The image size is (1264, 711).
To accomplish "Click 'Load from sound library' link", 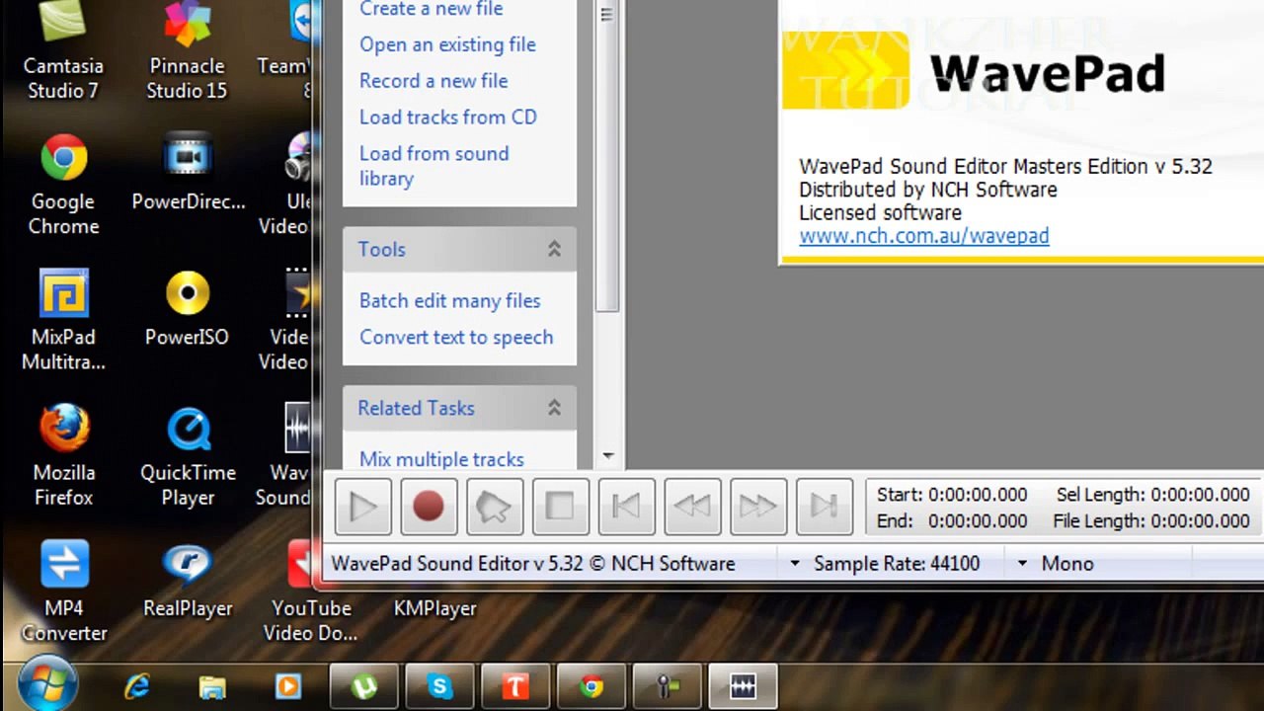I will pos(434,166).
